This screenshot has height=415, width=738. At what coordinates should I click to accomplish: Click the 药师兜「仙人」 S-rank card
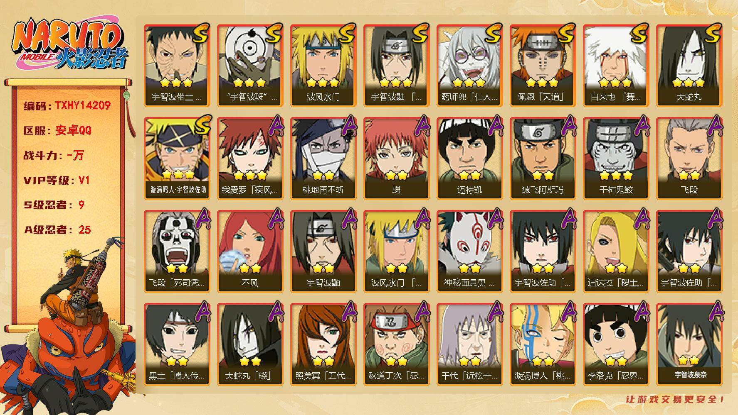(x=469, y=66)
